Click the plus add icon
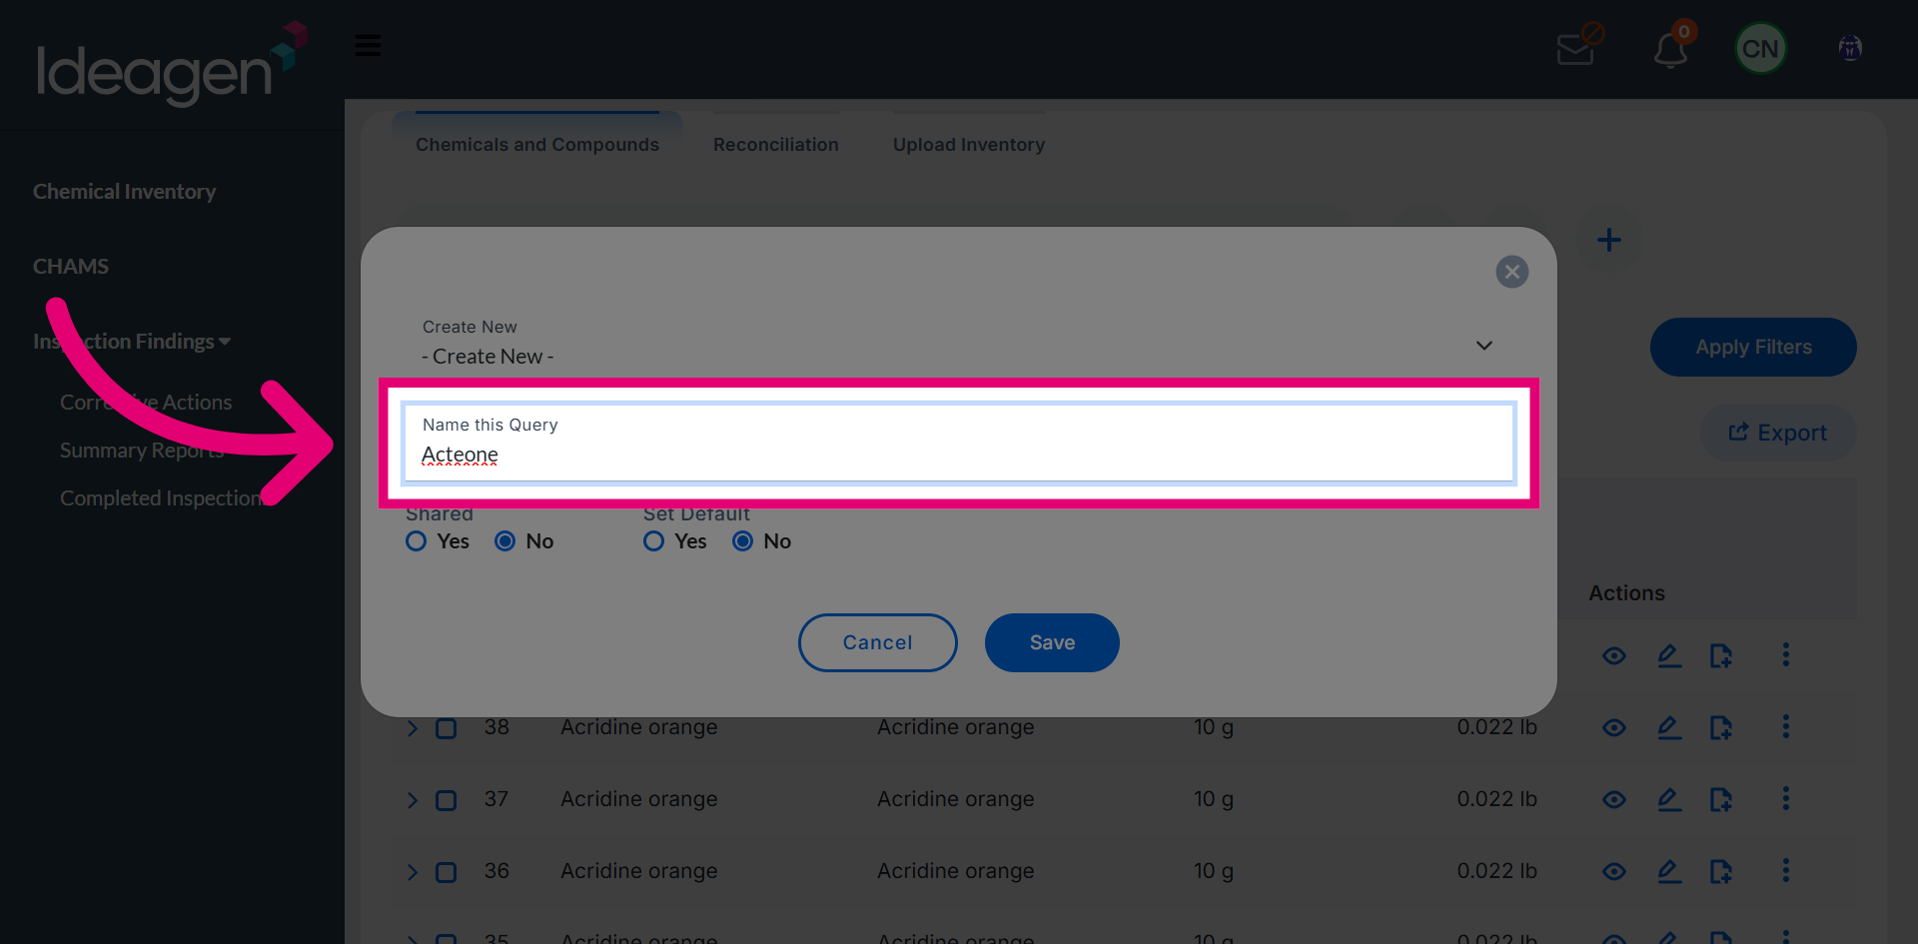The height and width of the screenshot is (944, 1918). 1608,240
